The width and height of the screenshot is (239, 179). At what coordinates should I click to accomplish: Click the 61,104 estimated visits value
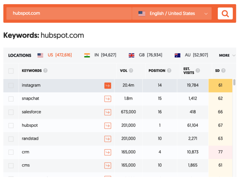193,125
